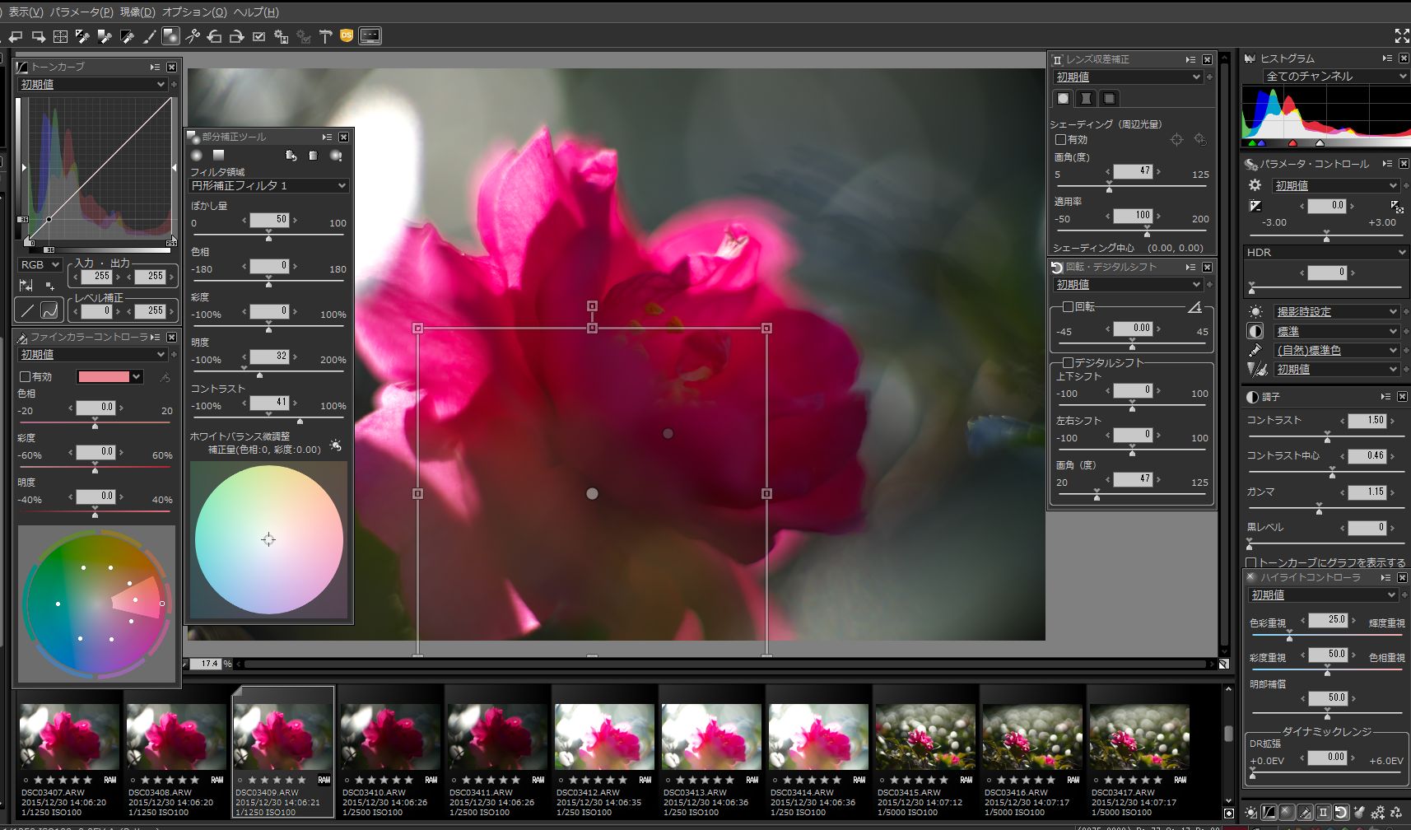Open the RGB channel dropdown

point(40,265)
